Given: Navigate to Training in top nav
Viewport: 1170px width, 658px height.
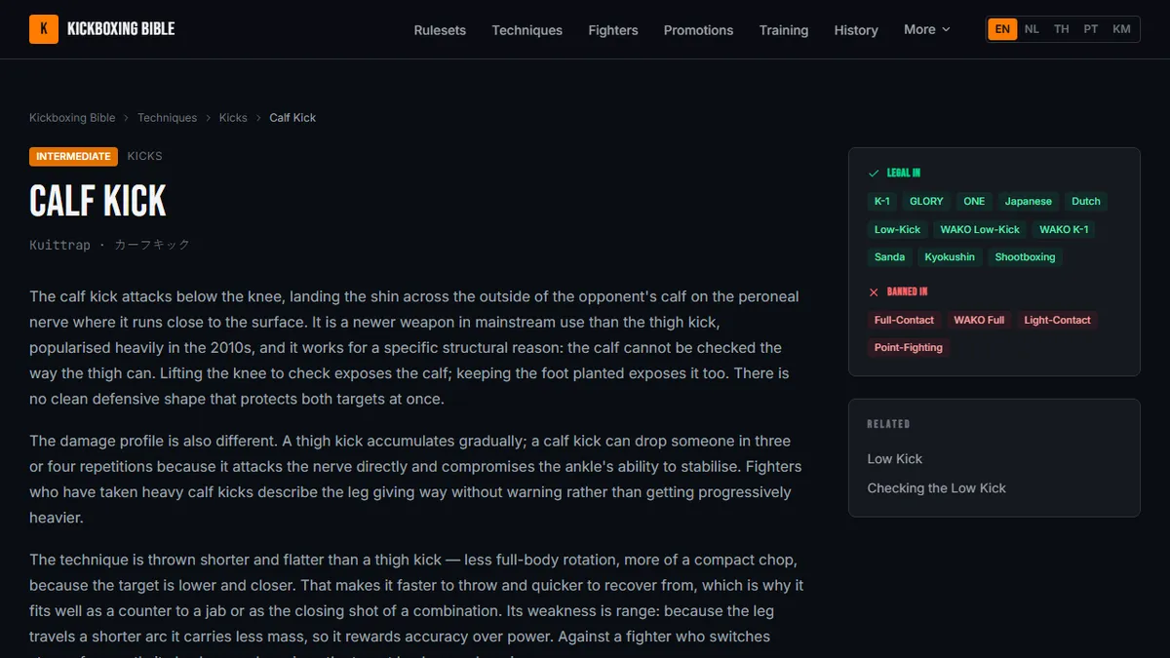Looking at the screenshot, I should coord(784,30).
